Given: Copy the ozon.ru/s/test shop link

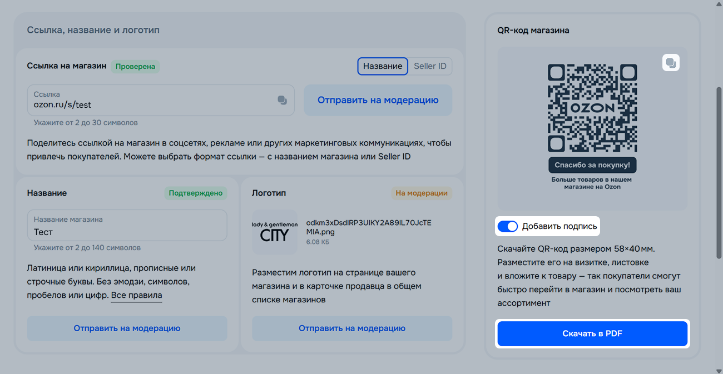Looking at the screenshot, I should [282, 100].
